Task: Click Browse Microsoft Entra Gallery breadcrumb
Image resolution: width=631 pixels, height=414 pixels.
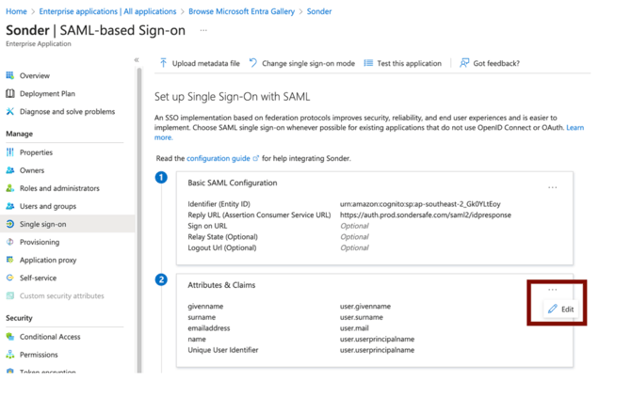Action: tap(243, 11)
